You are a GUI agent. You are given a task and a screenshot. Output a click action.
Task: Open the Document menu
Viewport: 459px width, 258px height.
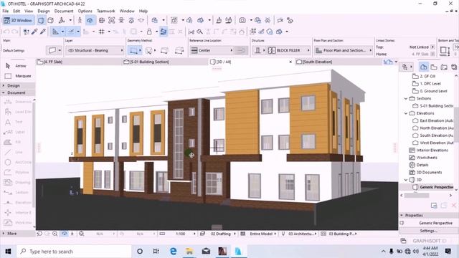[x=64, y=11]
